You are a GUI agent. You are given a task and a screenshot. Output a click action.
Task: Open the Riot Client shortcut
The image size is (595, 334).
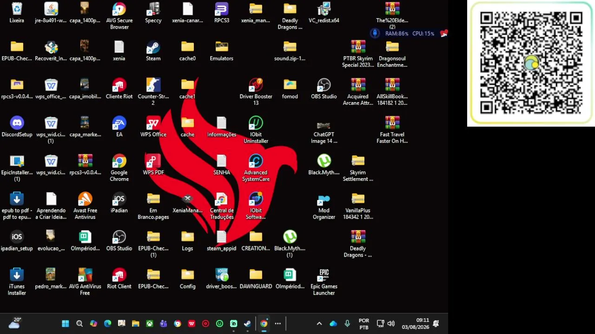(x=119, y=279)
